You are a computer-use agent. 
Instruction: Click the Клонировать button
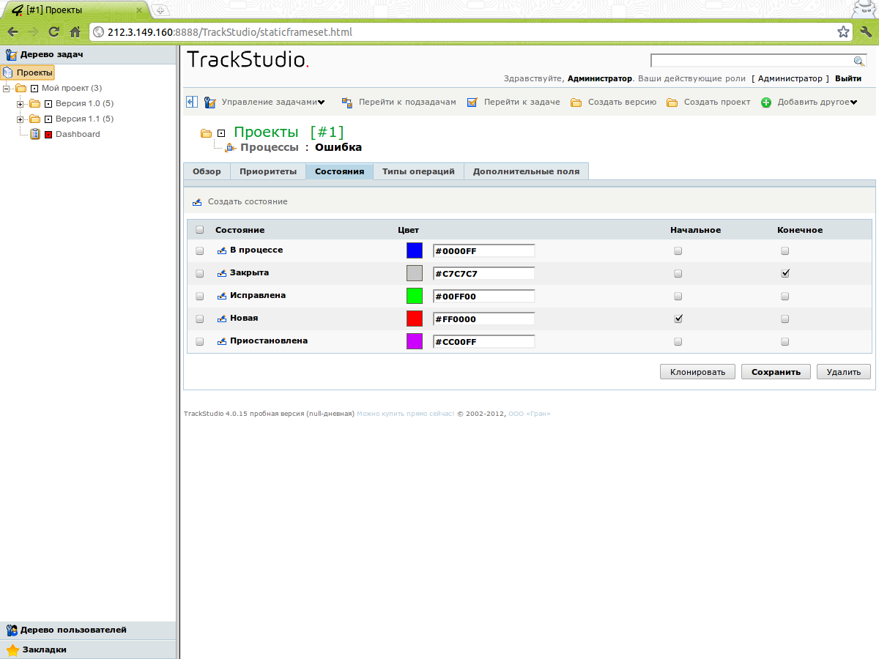tap(697, 372)
